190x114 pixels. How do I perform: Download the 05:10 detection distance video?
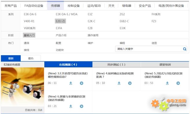(119, 83)
